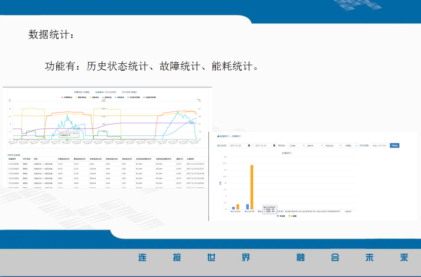Click the 故障统计 breadcrumb link
The width and height of the screenshot is (421, 277).
237,136
